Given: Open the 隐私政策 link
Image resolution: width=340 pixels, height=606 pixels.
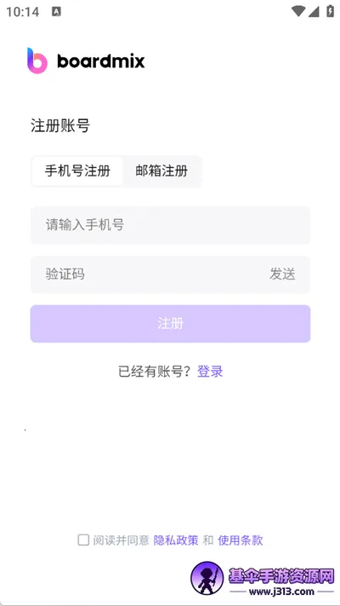Looking at the screenshot, I should [x=176, y=540].
